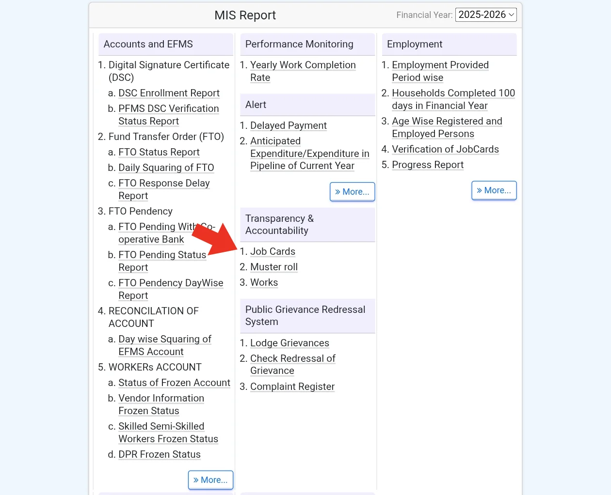This screenshot has height=495, width=611.
Task: Open Households Completed 100 days report
Action: (x=453, y=93)
